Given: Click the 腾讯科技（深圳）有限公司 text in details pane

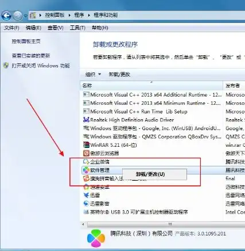Looking at the screenshot, I should (141, 234).
